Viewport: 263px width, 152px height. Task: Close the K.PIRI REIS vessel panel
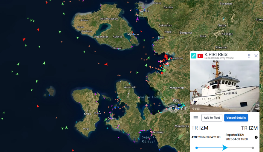(x=256, y=56)
